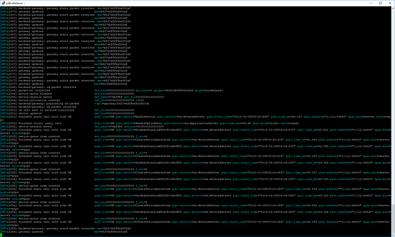Click the scrollbar up arrow
This screenshot has width=395, height=237.
pyautogui.click(x=393, y=9)
